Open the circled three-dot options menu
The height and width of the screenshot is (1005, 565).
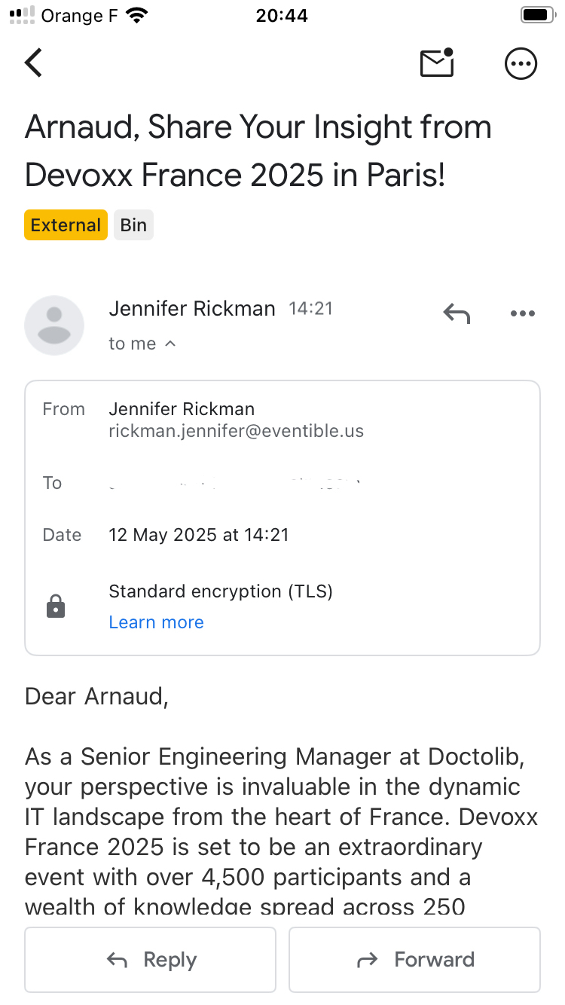point(521,64)
